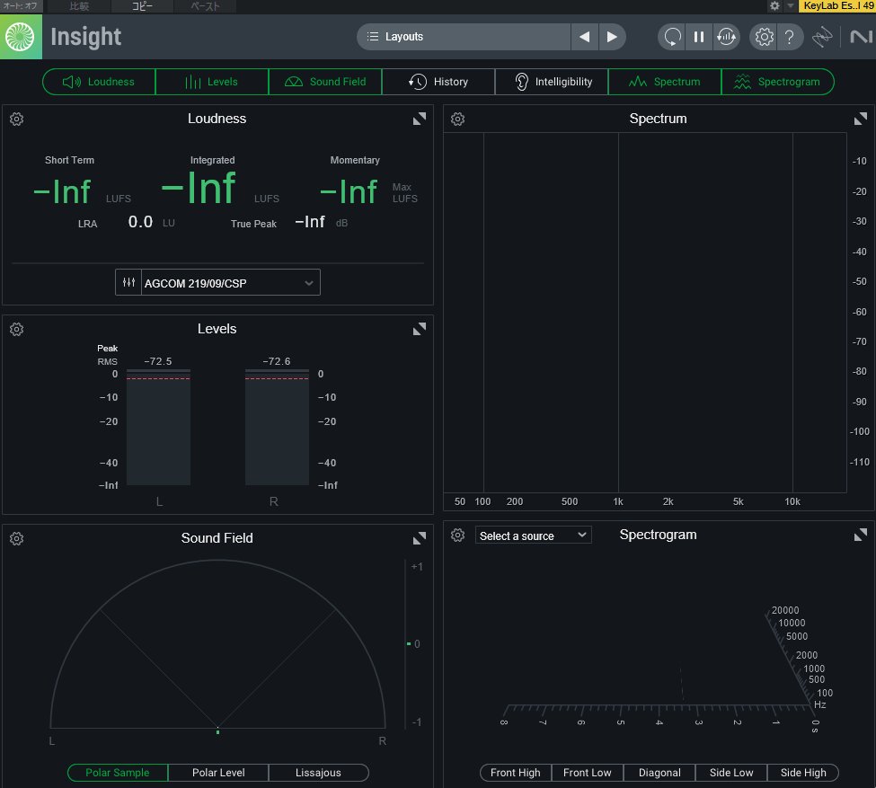The height and width of the screenshot is (788, 876).
Task: Go to previous layout arrow
Action: (x=584, y=37)
